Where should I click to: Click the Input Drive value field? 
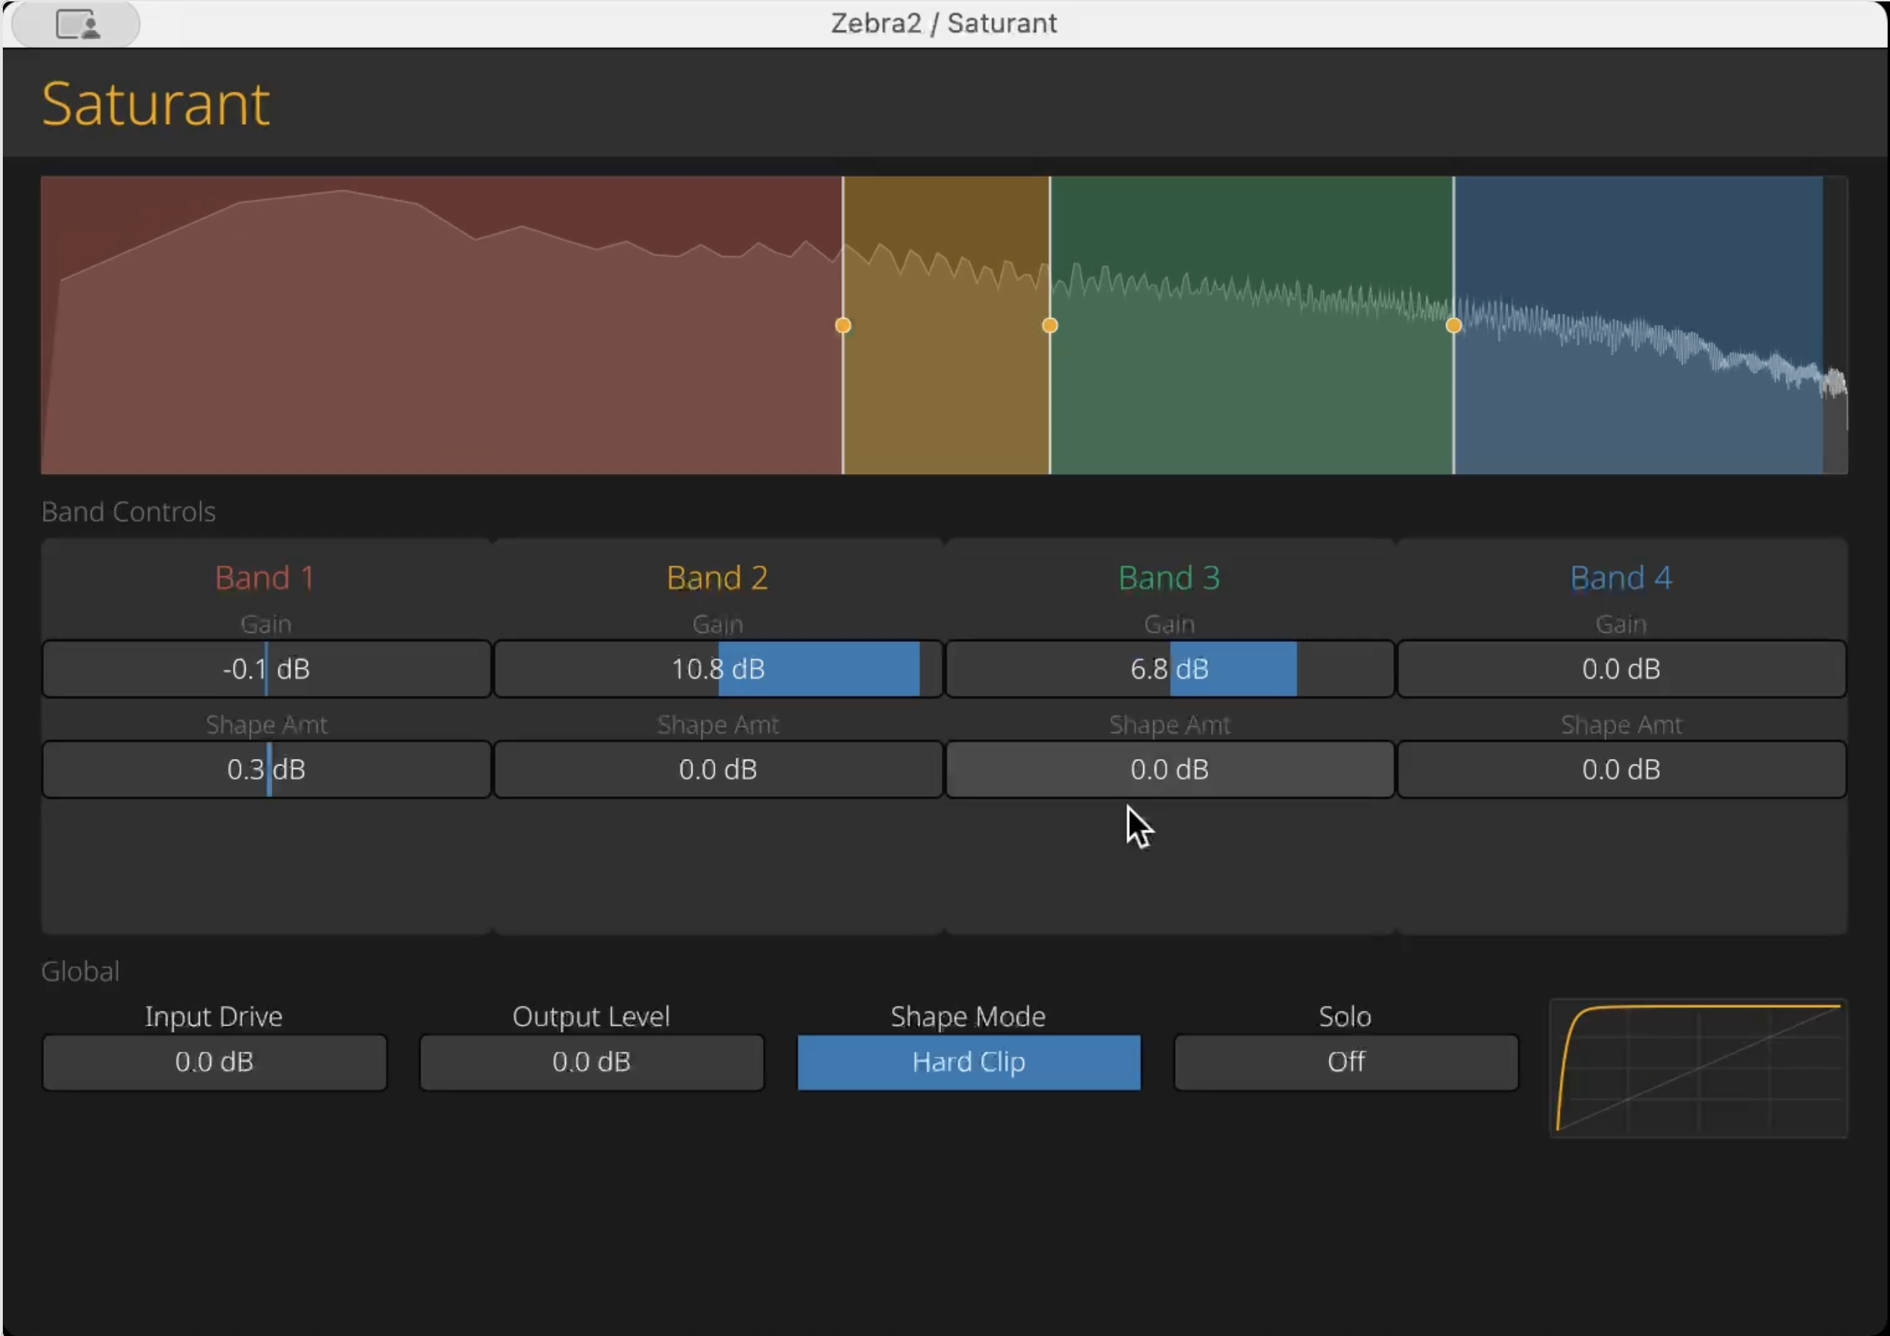coord(214,1062)
